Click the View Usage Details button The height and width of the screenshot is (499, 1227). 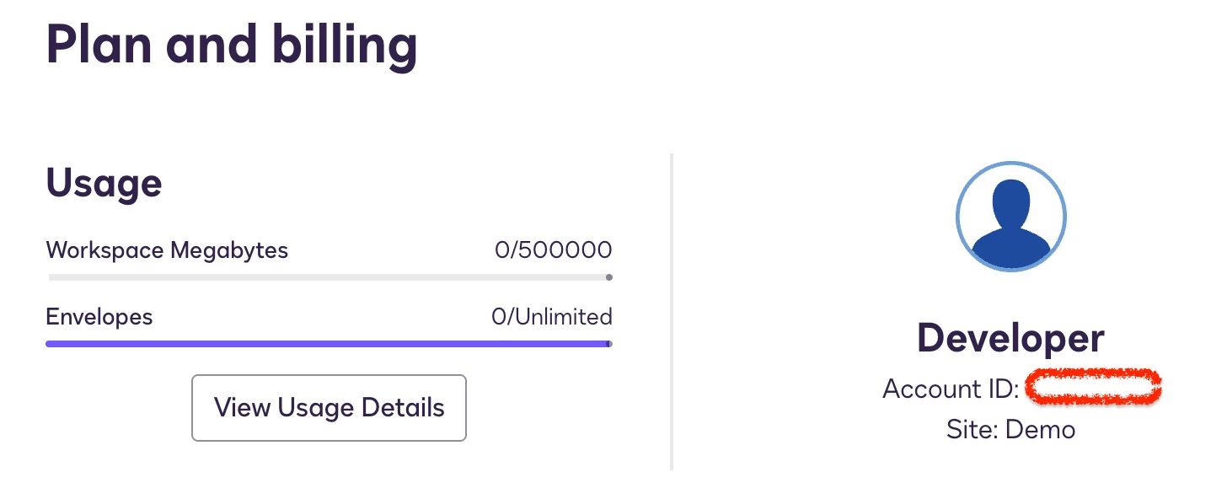tap(329, 408)
